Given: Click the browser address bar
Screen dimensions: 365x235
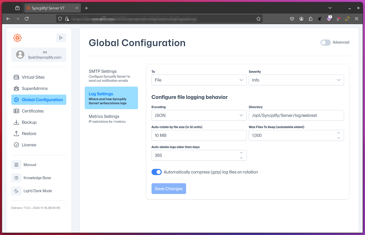Looking at the screenshot, I should coord(159,19).
